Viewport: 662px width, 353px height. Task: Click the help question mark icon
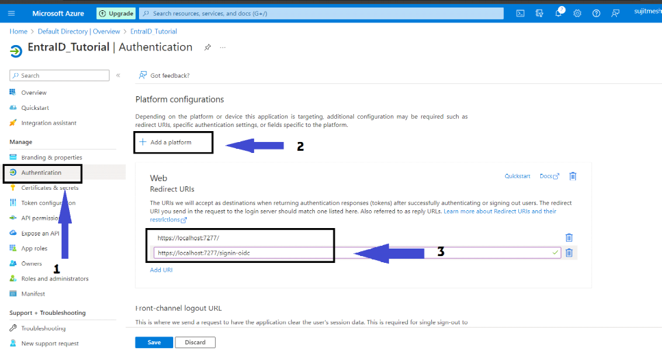click(596, 13)
